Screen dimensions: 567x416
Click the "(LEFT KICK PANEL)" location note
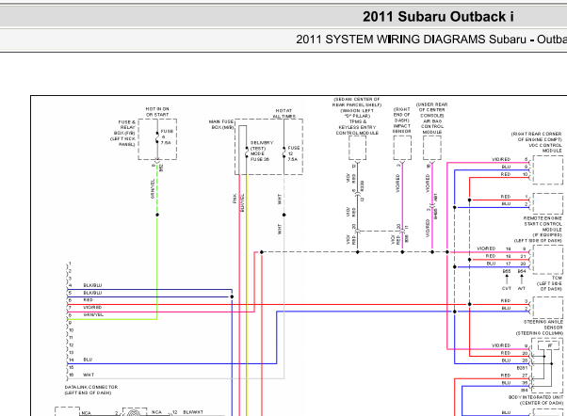tap(123, 141)
